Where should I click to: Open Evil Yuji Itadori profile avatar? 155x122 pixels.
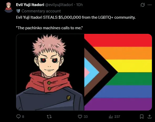(x=9, y=7)
